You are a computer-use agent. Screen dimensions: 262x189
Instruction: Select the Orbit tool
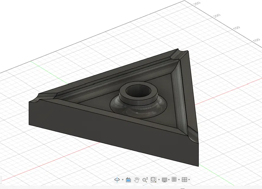(117, 180)
